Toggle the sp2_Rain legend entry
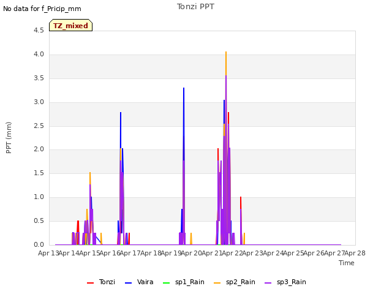This screenshot has height=294, width=392. tap(235, 282)
